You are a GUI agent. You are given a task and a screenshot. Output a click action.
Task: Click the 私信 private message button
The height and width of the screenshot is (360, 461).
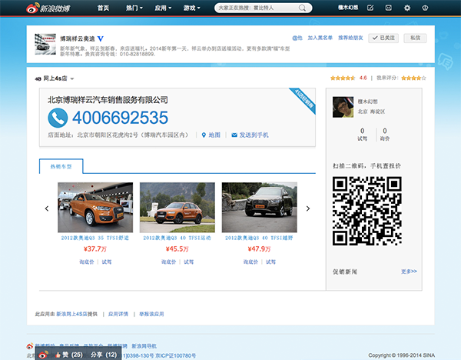(415, 38)
